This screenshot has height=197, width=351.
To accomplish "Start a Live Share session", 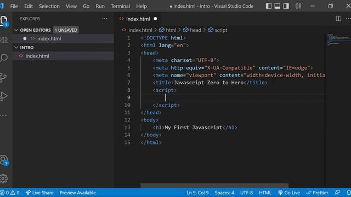I will coord(39,193).
